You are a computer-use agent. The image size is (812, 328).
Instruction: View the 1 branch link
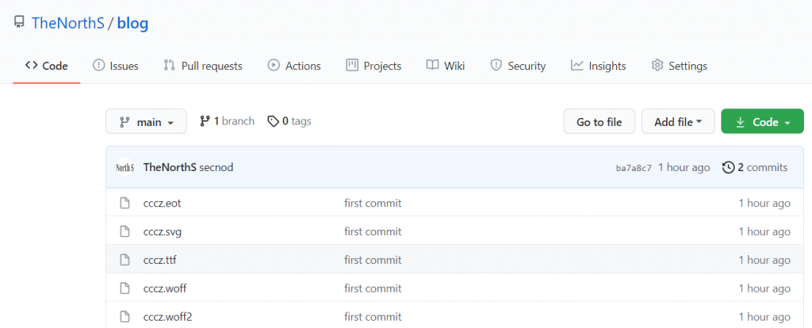click(x=227, y=121)
